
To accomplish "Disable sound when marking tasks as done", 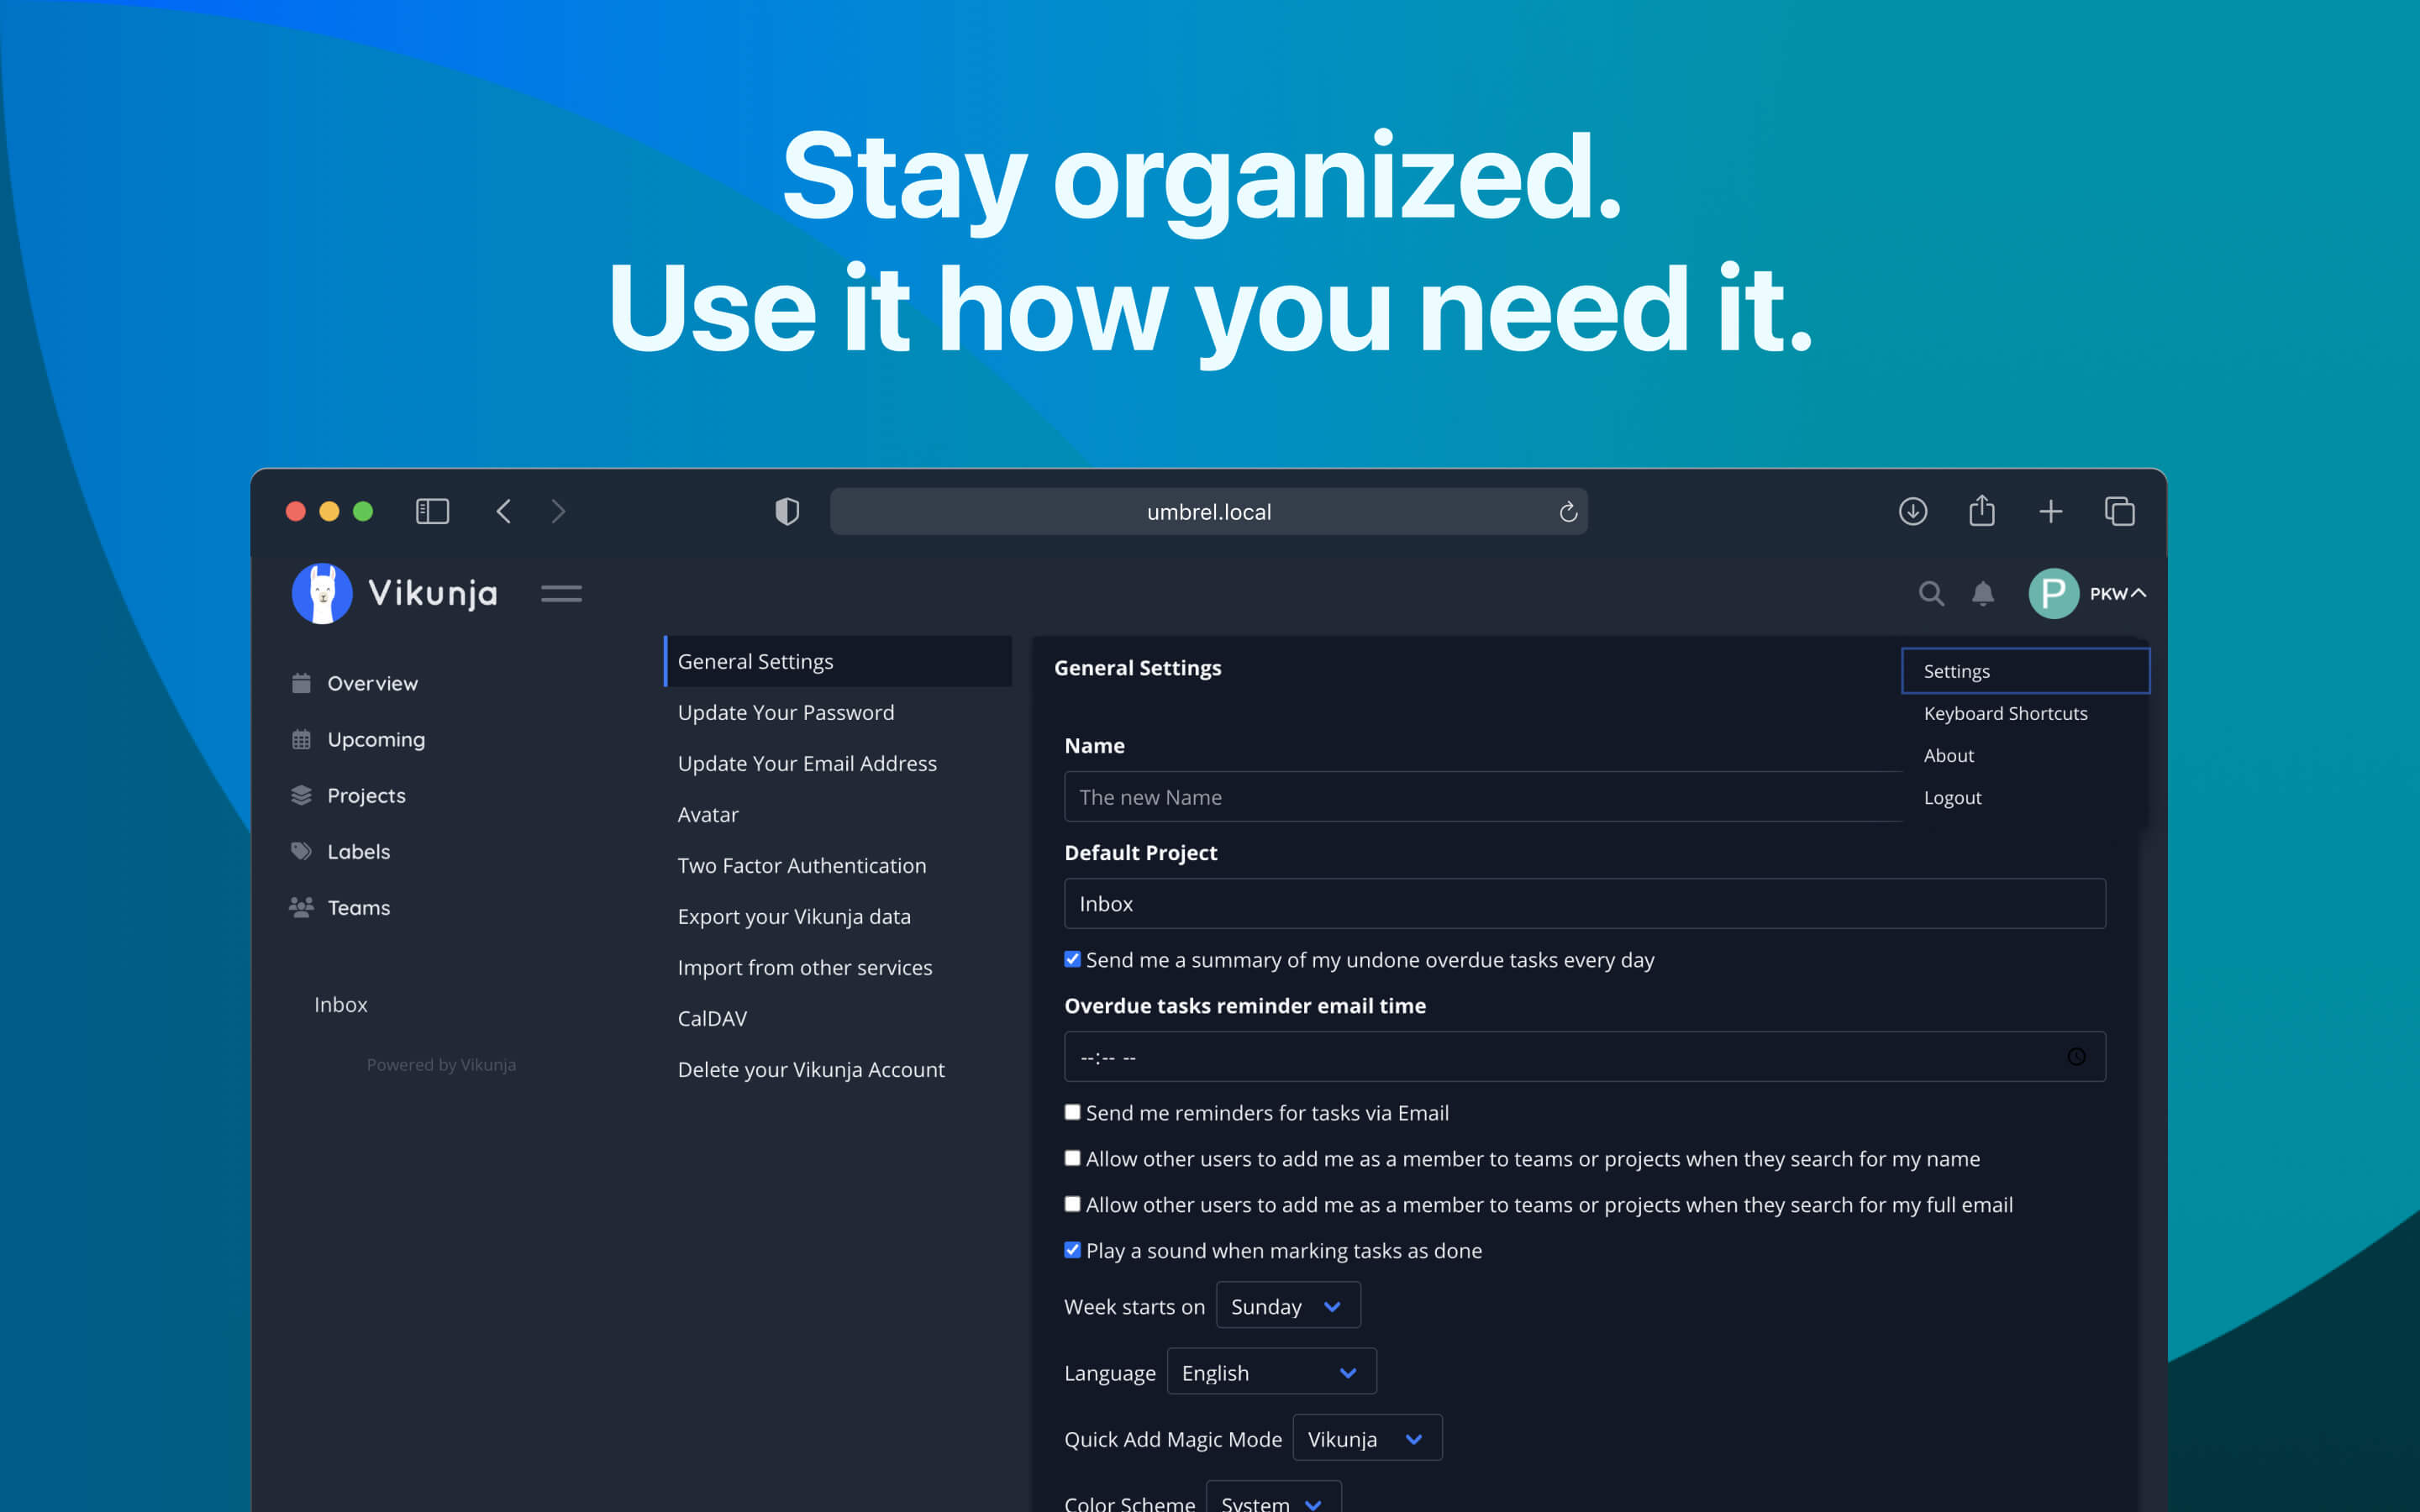I will point(1071,1249).
